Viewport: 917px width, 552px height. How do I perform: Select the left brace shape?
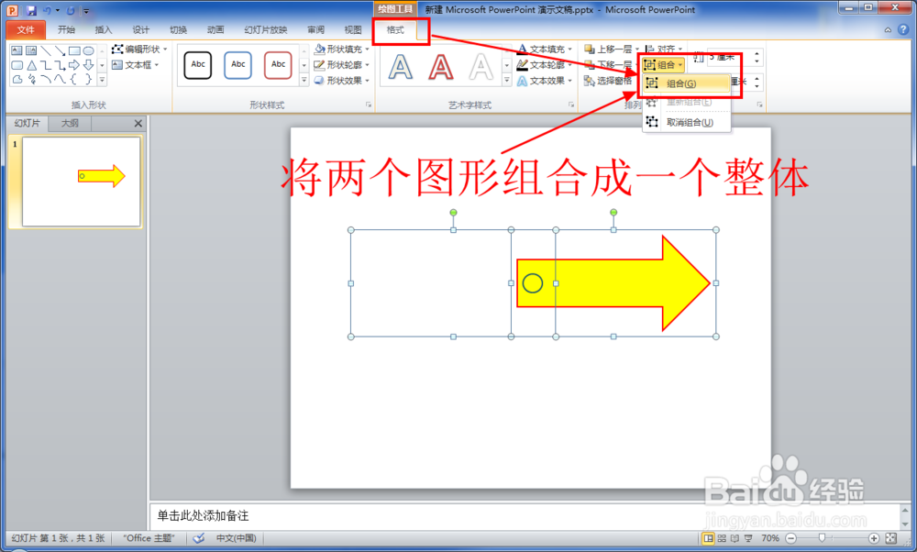74,79
